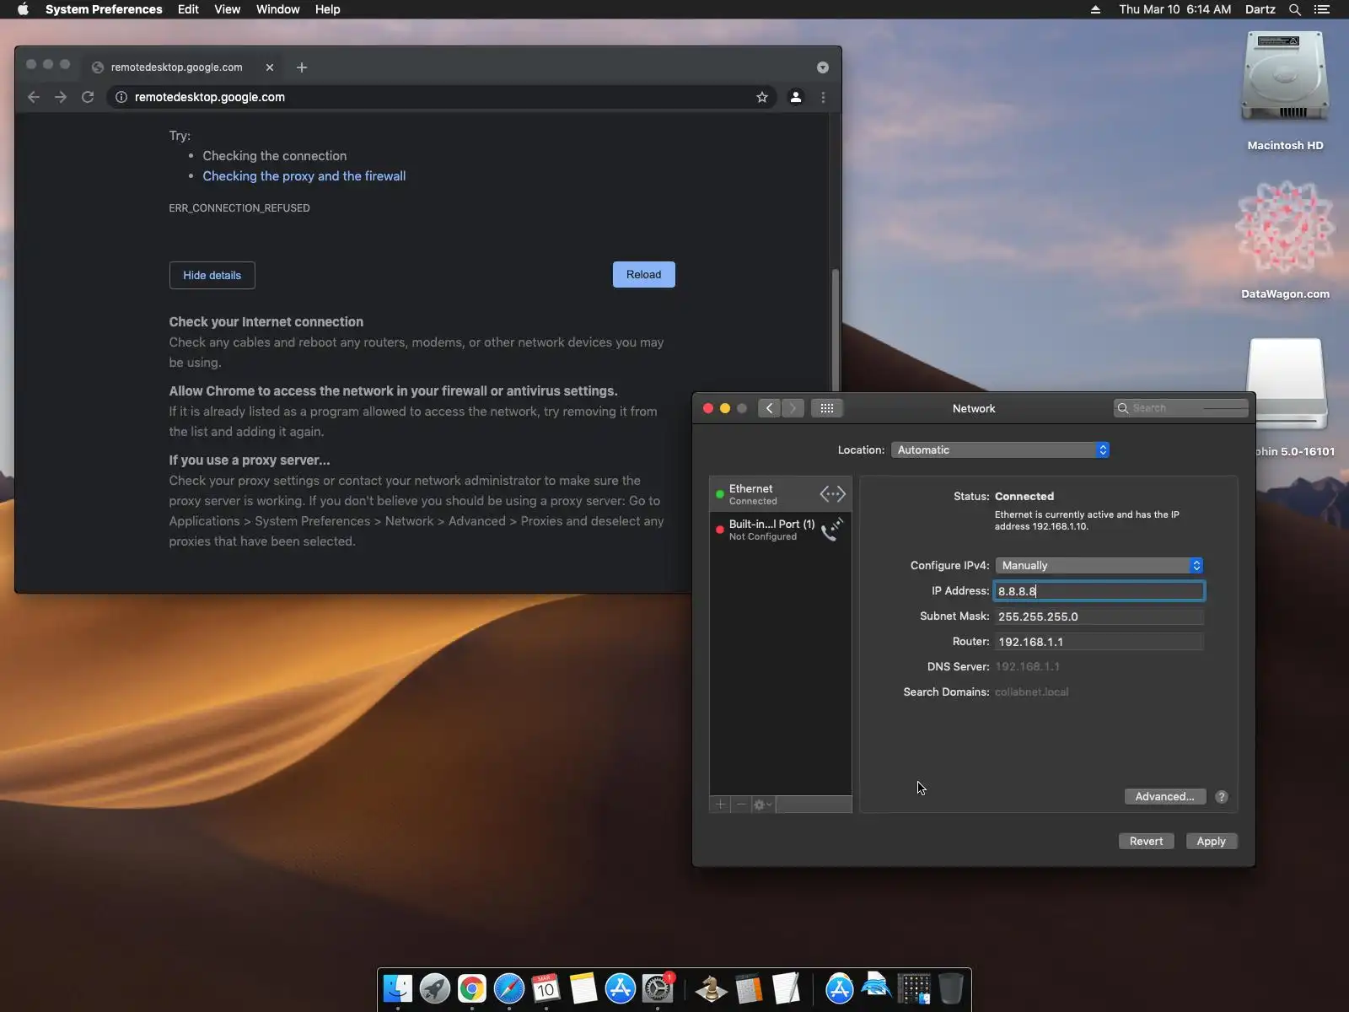Select the Built-in Port (1) service

[781, 530]
